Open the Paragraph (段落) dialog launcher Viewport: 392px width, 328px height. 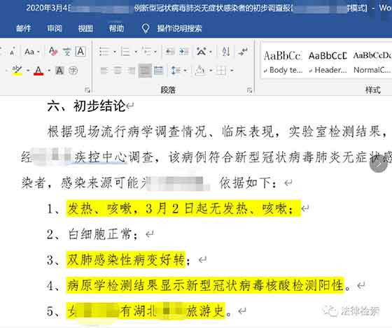coord(249,90)
